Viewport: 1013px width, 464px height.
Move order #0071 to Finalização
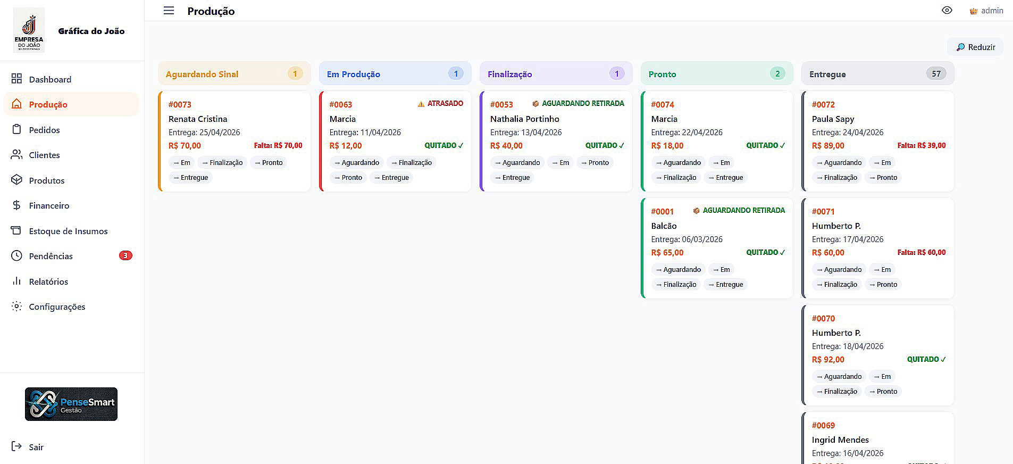point(837,284)
